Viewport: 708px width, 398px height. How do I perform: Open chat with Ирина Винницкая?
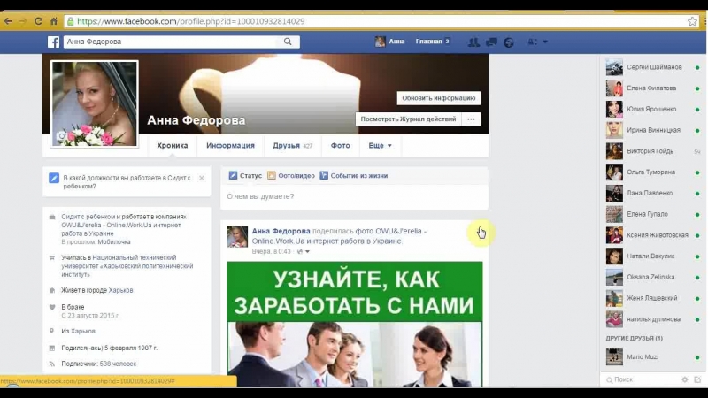click(x=653, y=130)
